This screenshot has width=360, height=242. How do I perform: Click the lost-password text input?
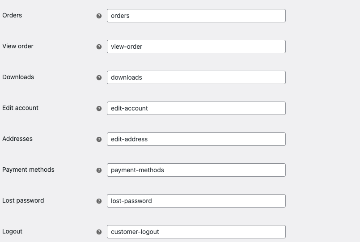pos(196,201)
